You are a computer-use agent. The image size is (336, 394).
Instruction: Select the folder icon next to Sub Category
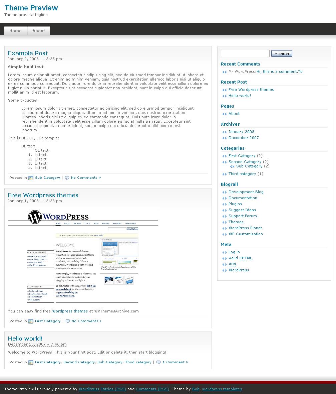[x=30, y=177]
